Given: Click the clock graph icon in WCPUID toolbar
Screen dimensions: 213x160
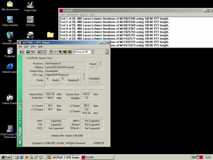Looking at the screenshot, I should [39, 52].
